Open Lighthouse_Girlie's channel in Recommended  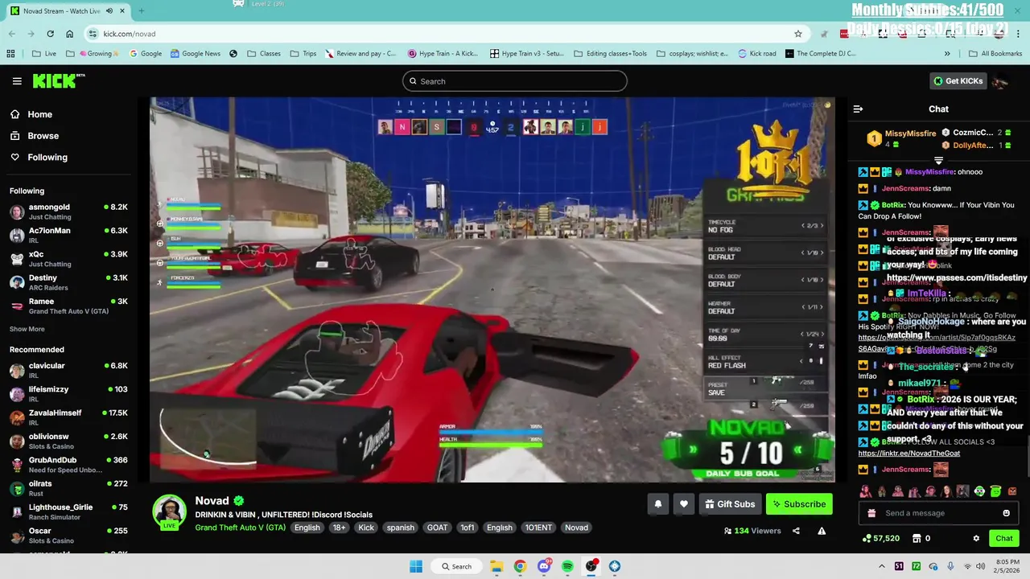pos(68,512)
